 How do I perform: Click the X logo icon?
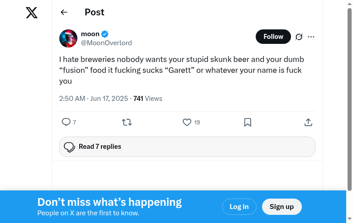[32, 13]
